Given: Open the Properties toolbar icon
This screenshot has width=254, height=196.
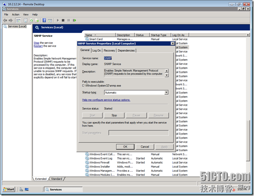Looking at the screenshot, I should point(26,20).
